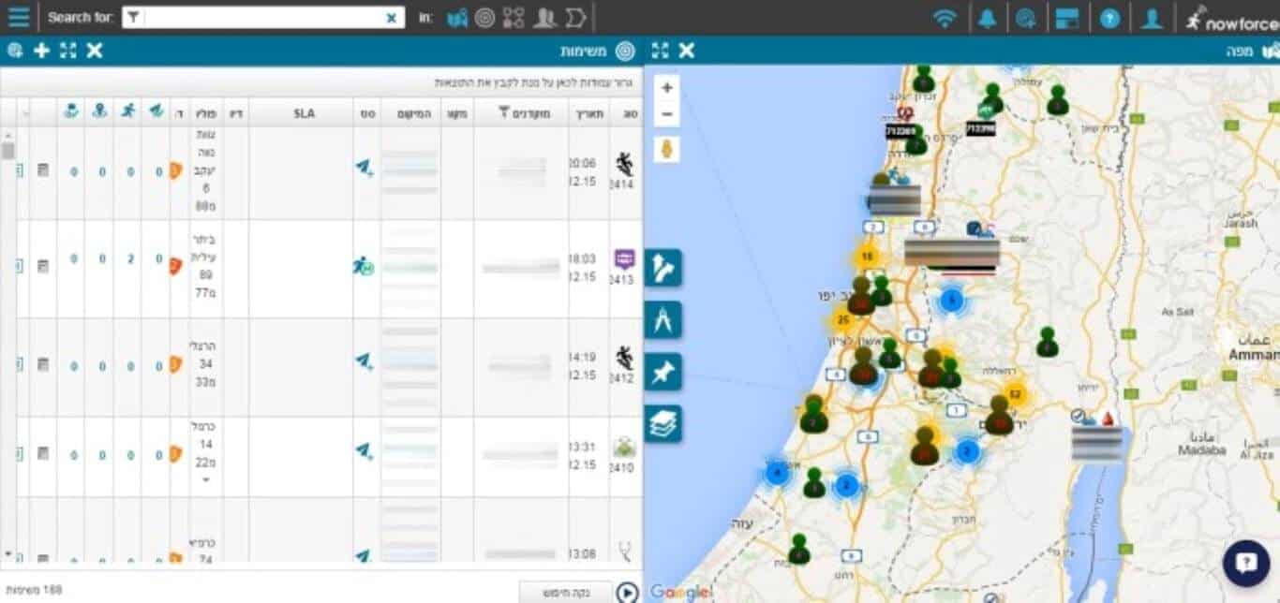
Task: Open the document icon in the 14:19 row
Action: click(43, 363)
